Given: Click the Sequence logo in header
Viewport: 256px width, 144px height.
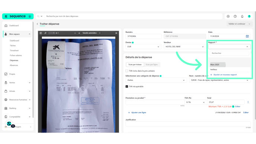Looking at the screenshot, I should (x=17, y=16).
